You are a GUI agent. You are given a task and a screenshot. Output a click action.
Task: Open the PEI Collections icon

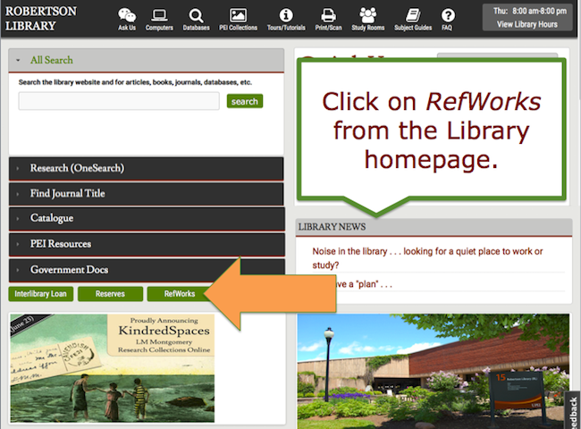(x=238, y=16)
